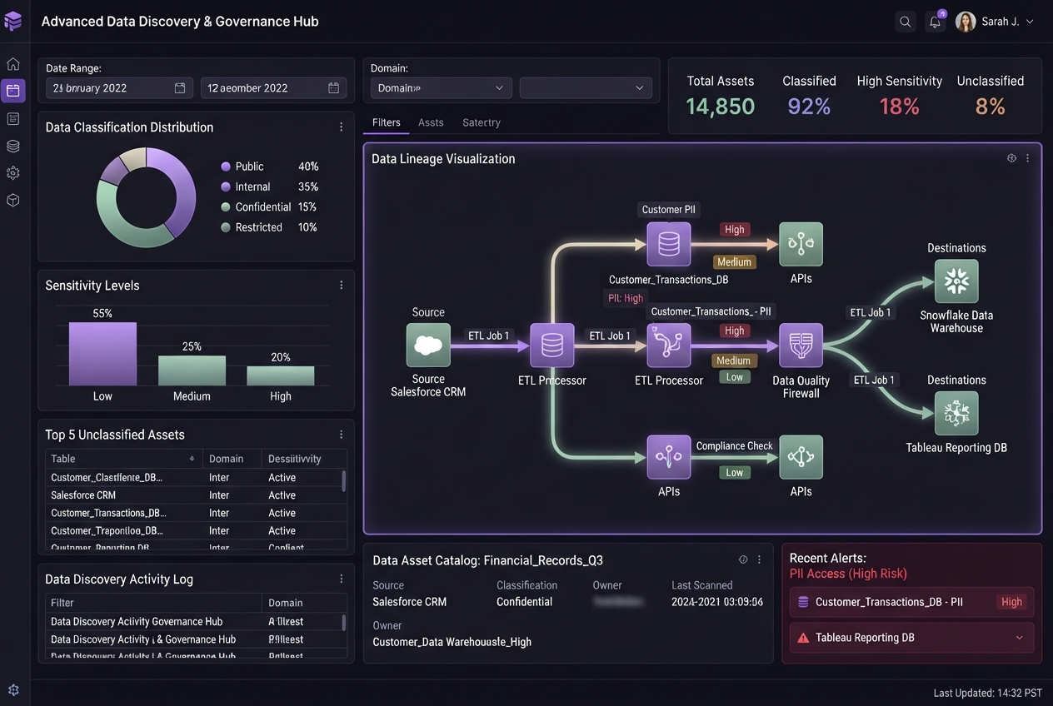The image size is (1053, 706).
Task: Click the High badge on PII alert
Action: click(1012, 602)
